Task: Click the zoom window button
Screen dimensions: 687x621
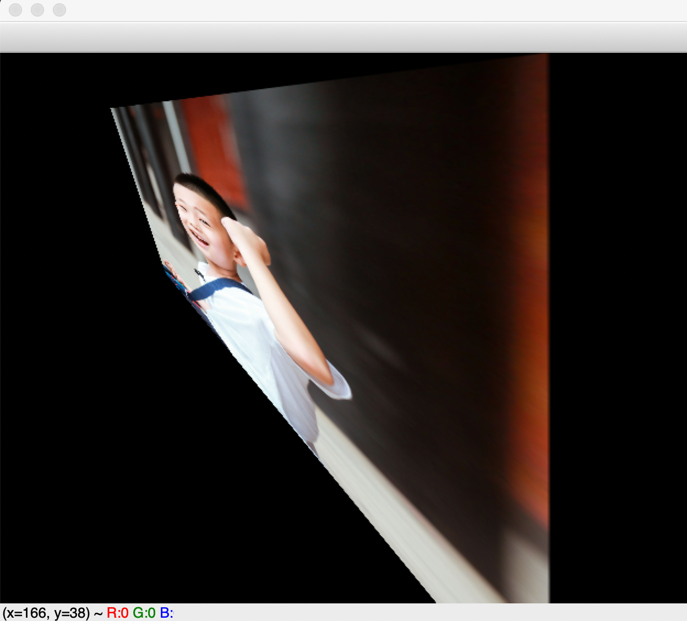Action: pyautogui.click(x=59, y=10)
